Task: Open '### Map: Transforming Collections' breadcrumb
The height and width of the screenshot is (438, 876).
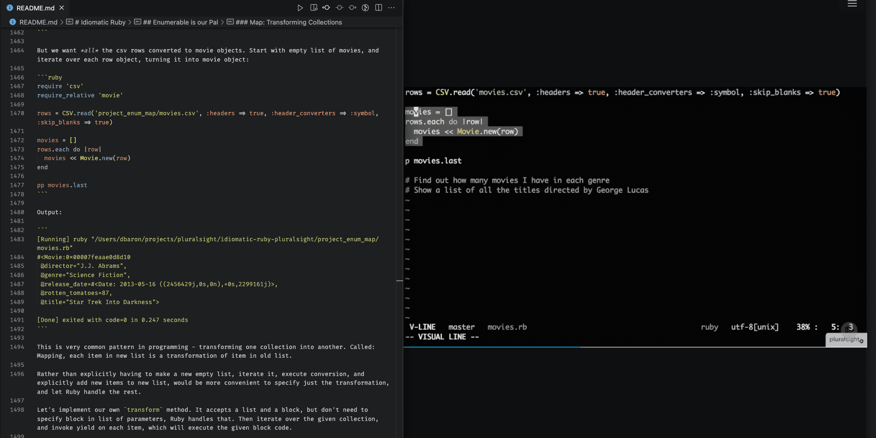Action: pyautogui.click(x=289, y=22)
